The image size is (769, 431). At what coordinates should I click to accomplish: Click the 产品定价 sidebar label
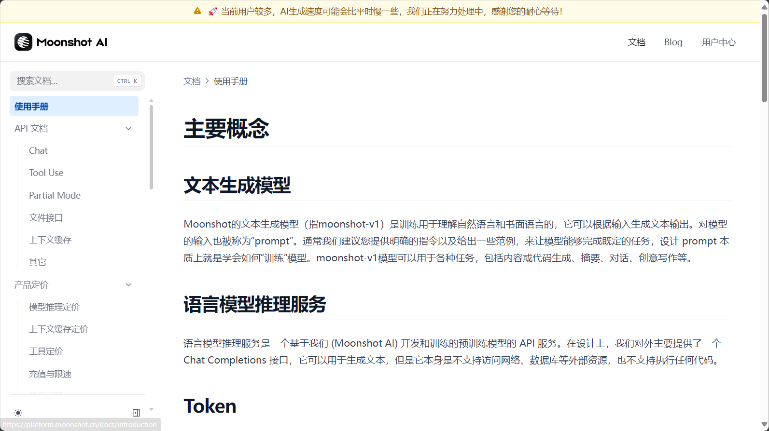[x=31, y=284]
